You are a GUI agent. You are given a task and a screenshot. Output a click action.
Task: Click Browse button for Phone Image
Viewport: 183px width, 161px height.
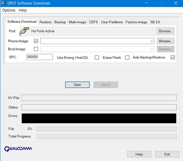coord(165,41)
